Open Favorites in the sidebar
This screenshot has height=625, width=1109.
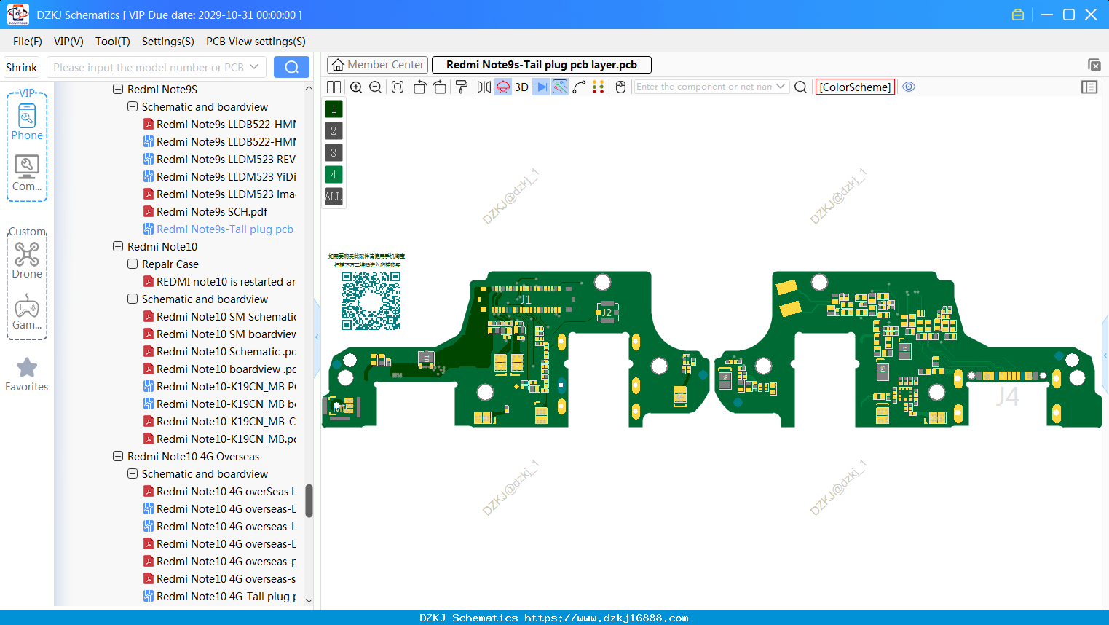(x=27, y=374)
